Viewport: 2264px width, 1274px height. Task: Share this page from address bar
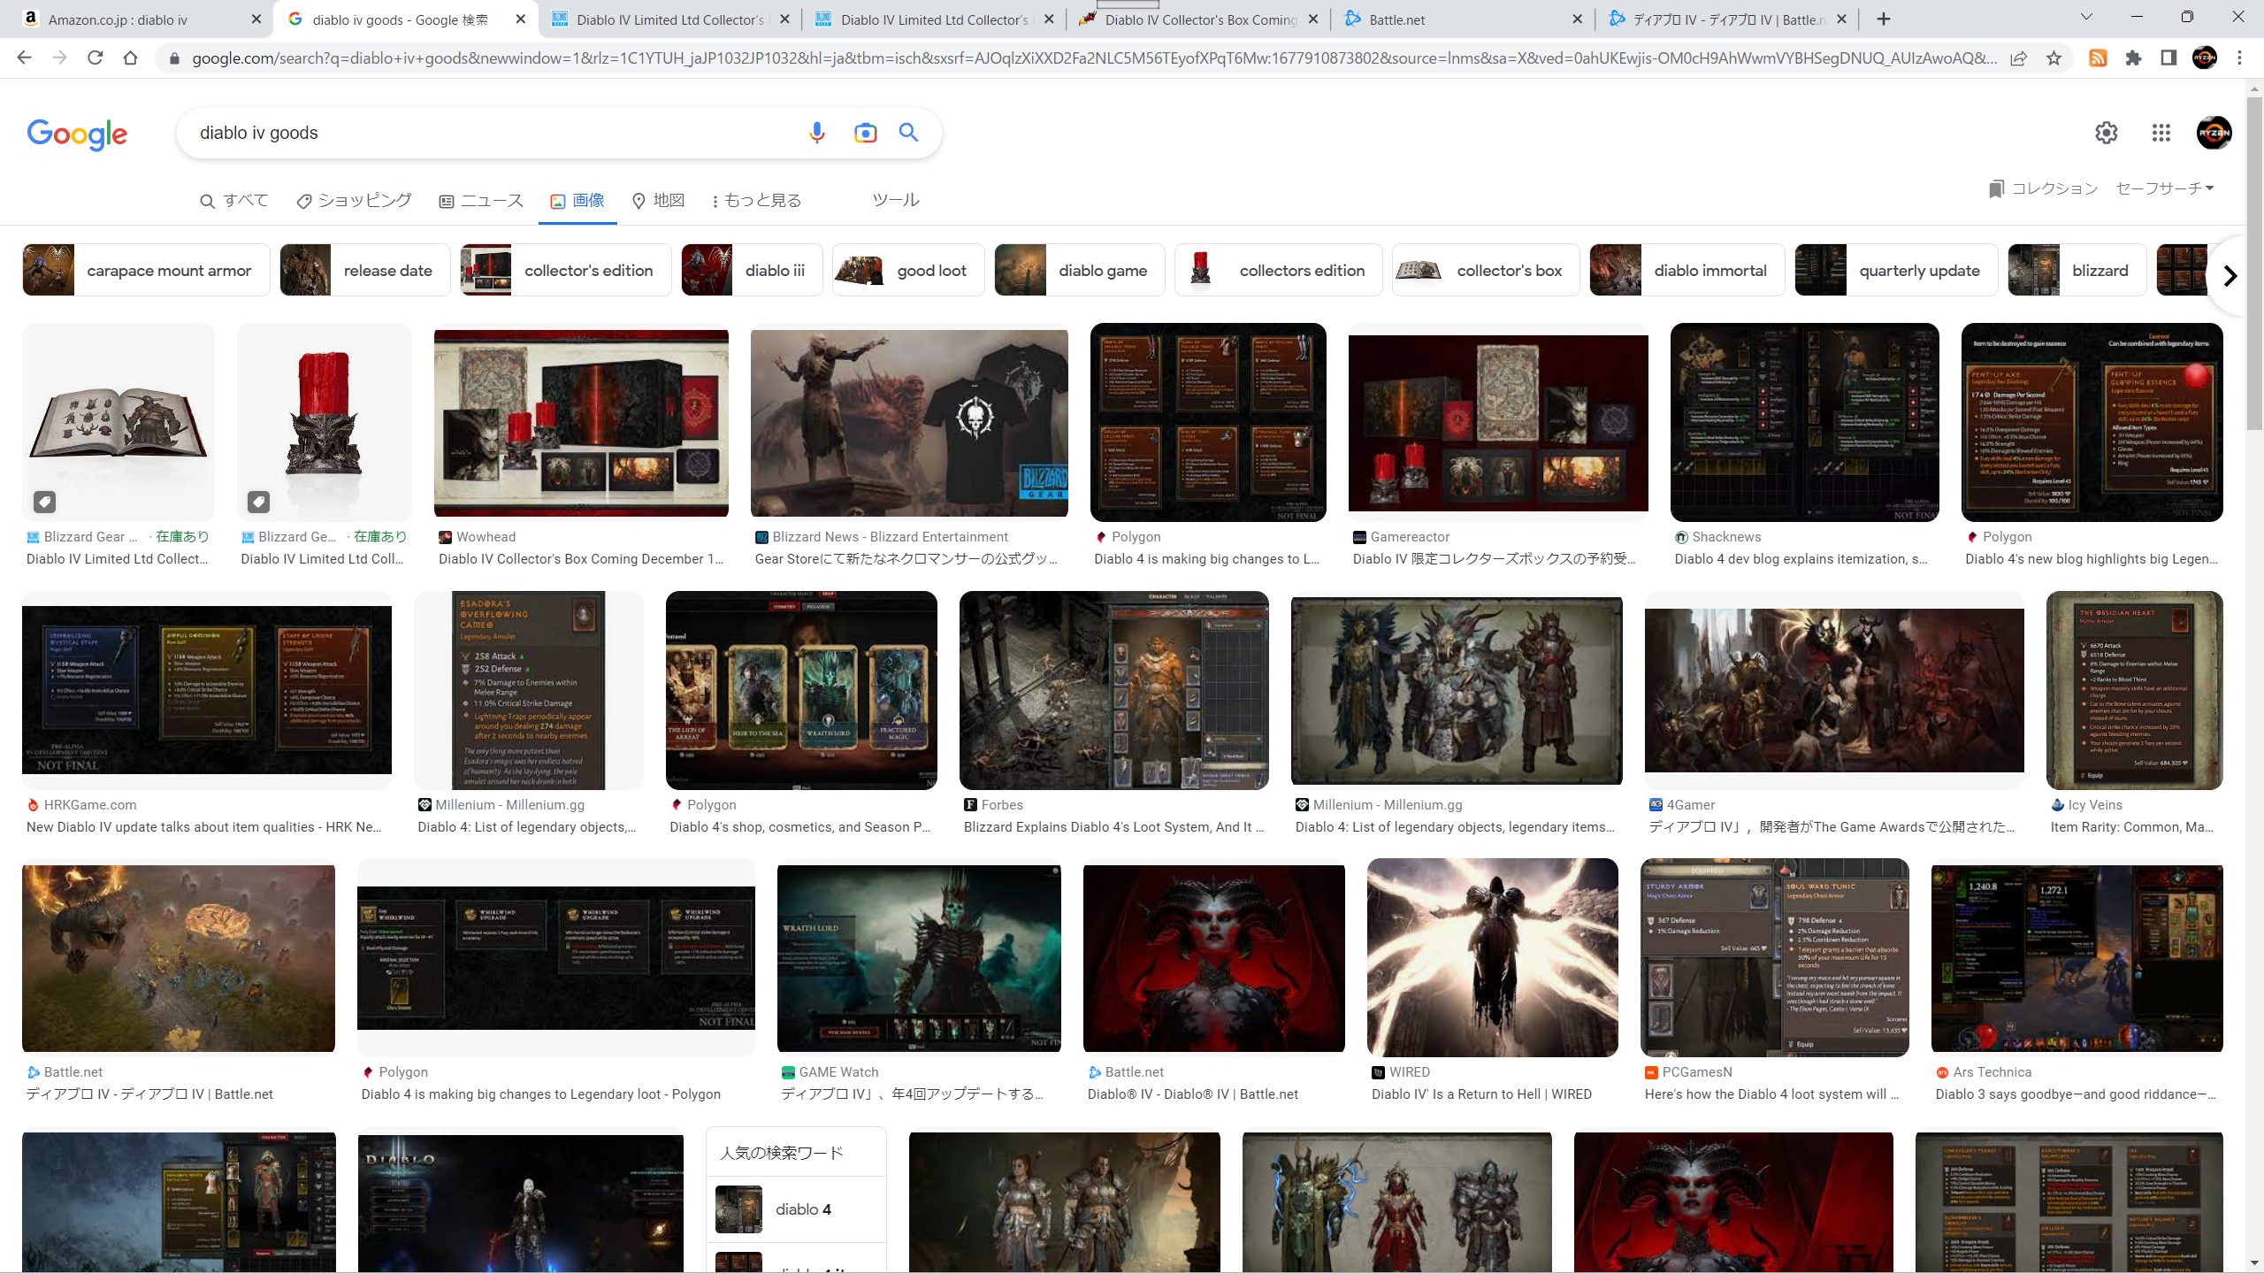(x=2018, y=58)
